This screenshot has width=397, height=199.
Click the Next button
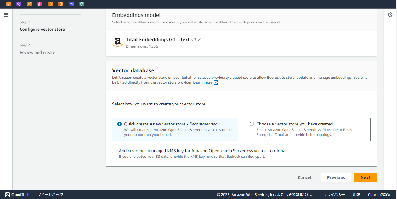point(365,177)
